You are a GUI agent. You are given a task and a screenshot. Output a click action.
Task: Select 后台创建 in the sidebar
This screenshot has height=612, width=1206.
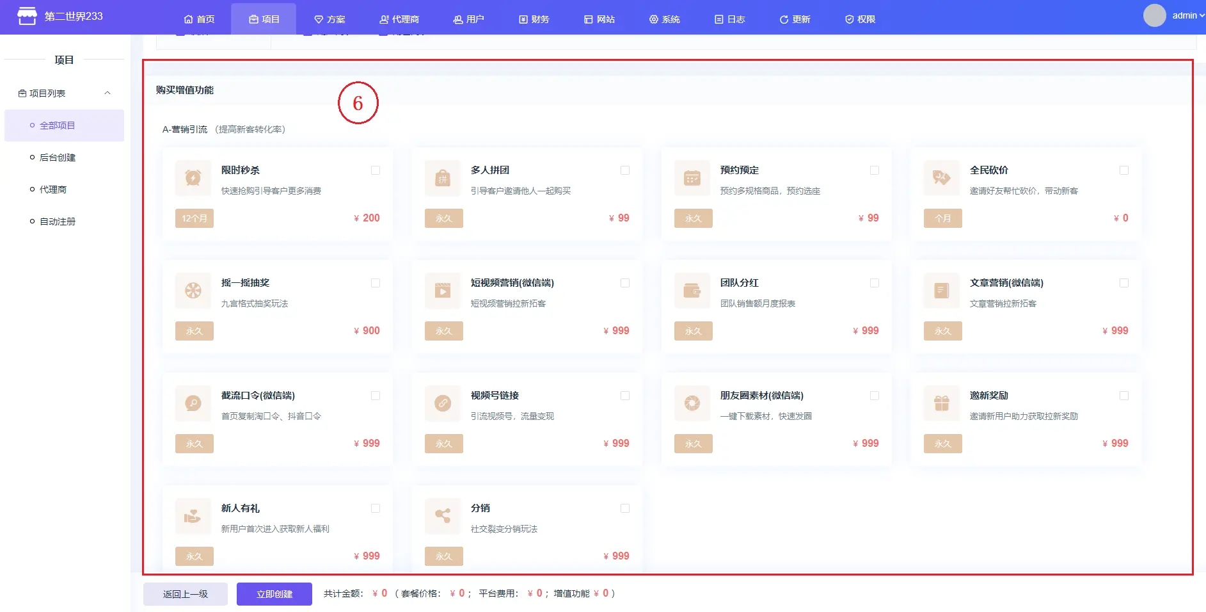click(58, 157)
